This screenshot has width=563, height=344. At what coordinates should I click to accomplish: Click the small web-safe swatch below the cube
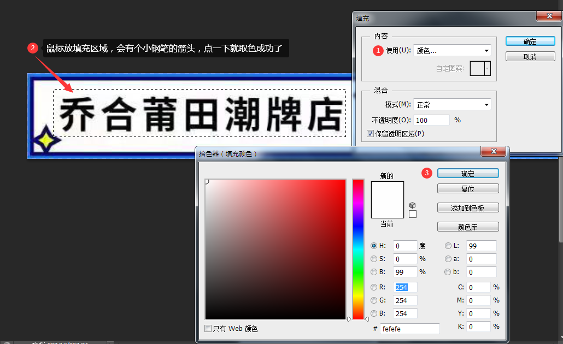point(413,214)
